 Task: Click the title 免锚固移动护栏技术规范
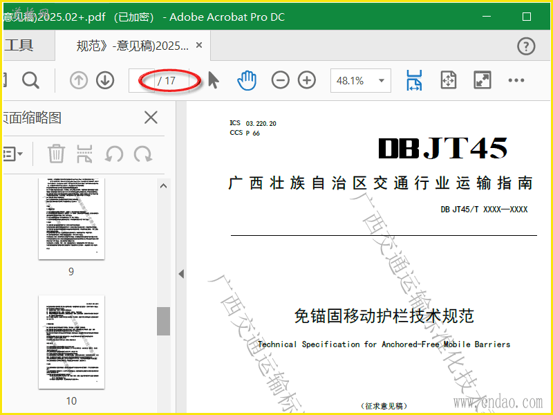point(384,316)
